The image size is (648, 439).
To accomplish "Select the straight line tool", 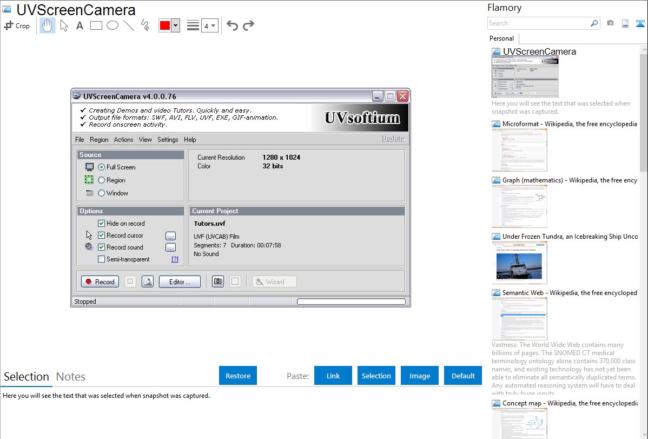I will [x=129, y=25].
